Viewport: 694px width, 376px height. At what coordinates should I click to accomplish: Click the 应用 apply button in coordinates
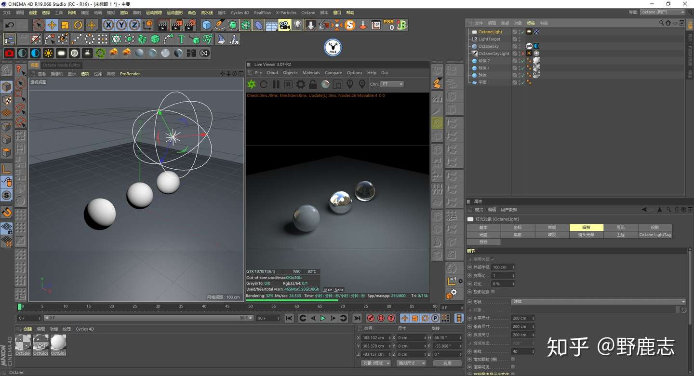447,363
